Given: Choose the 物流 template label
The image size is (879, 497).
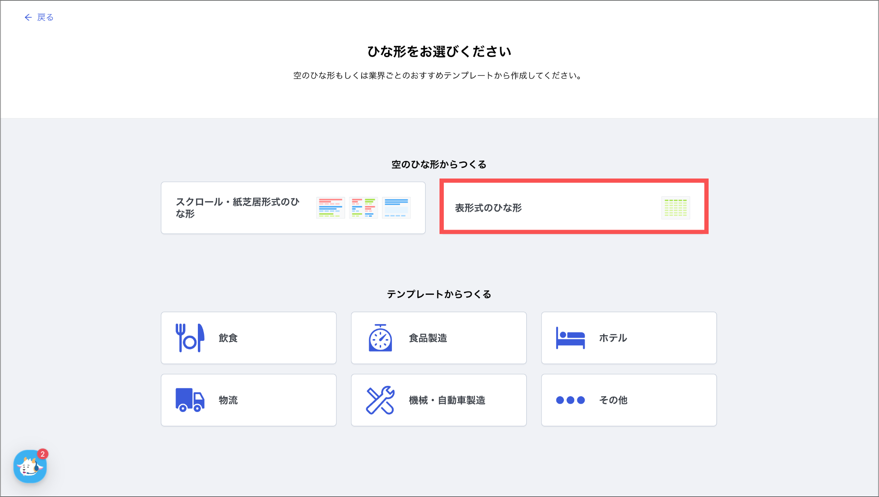Looking at the screenshot, I should pyautogui.click(x=228, y=400).
